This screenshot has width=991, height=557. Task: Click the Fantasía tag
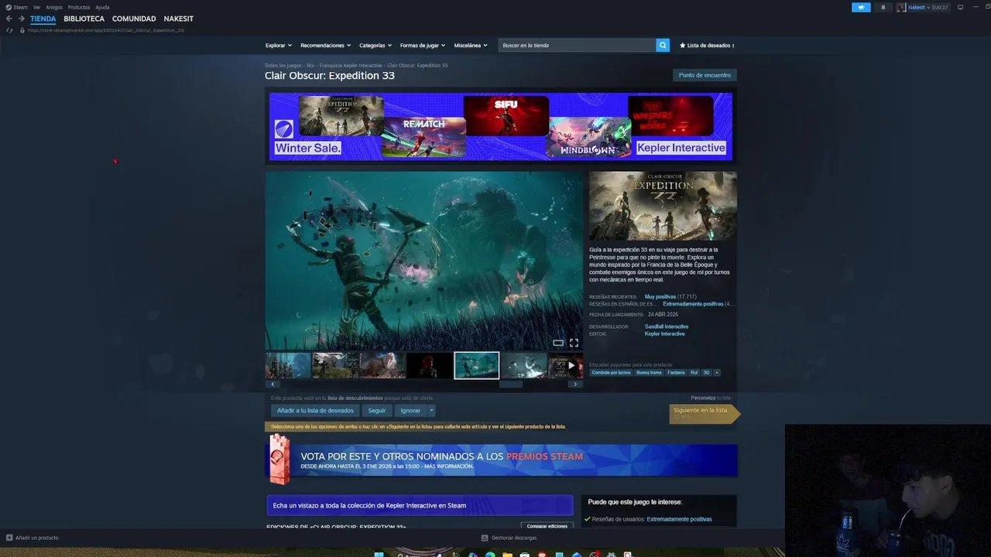(x=676, y=372)
